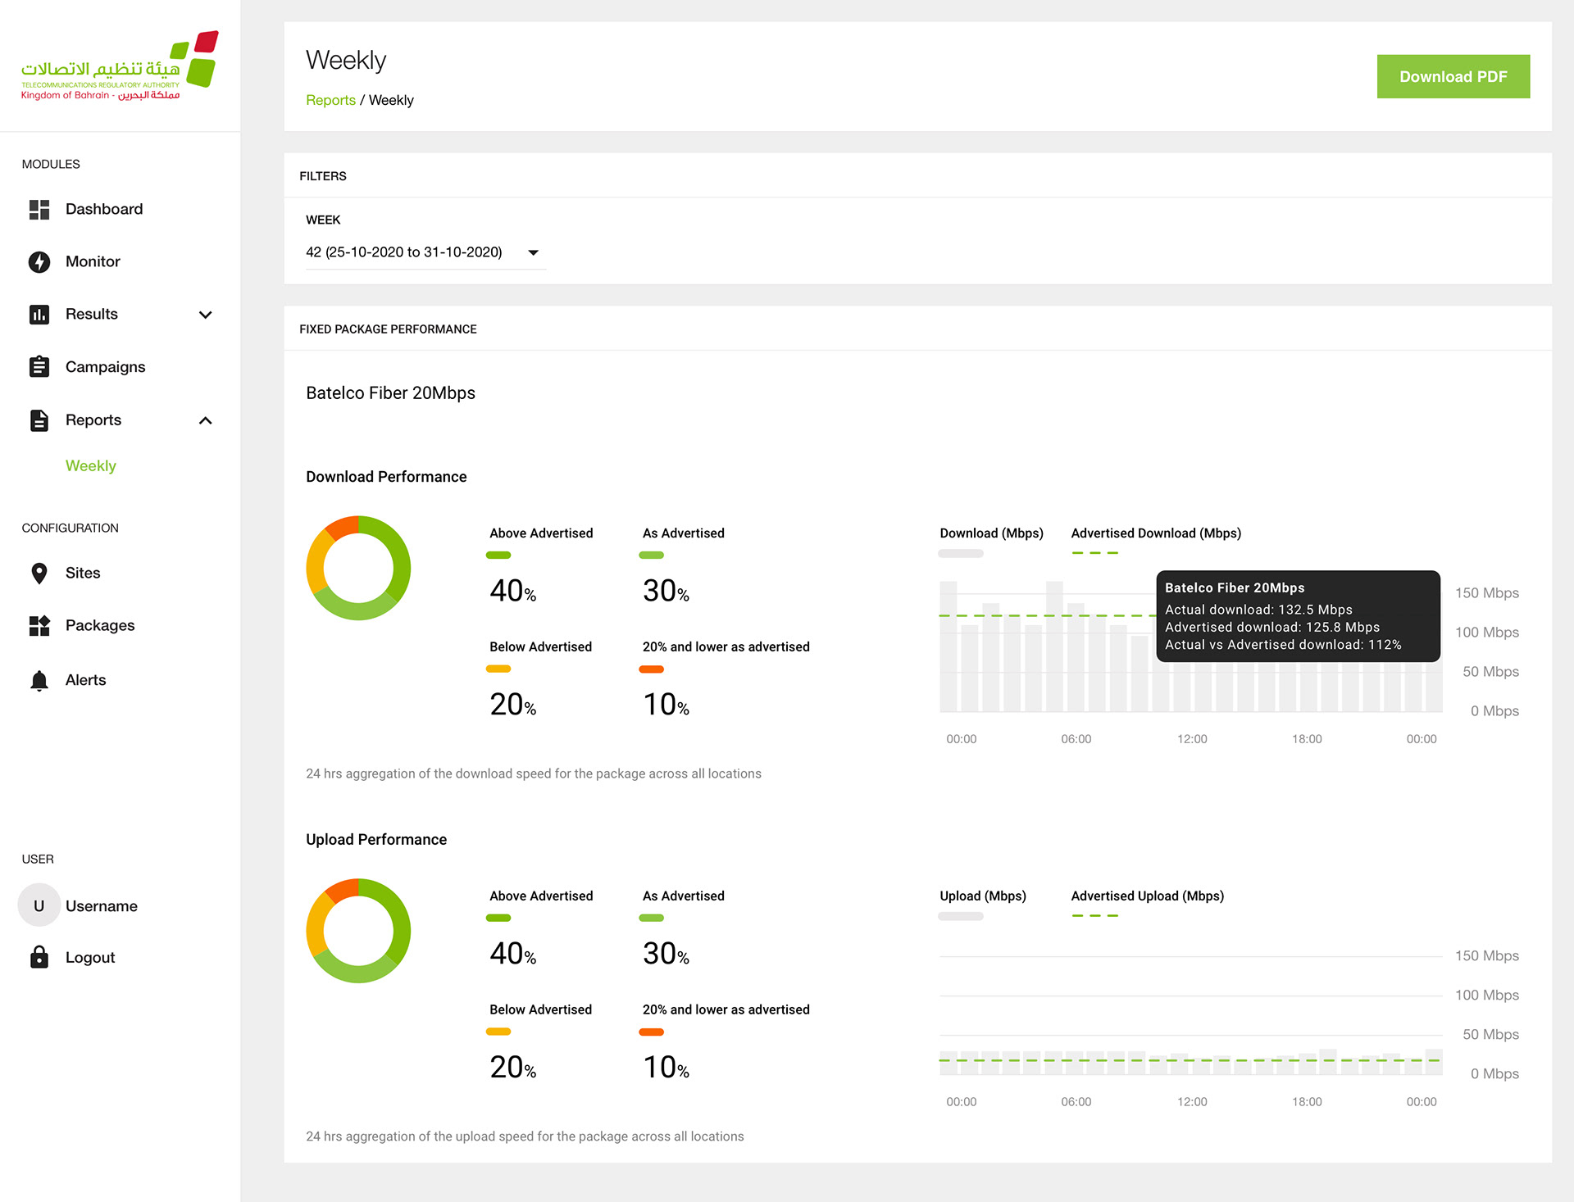Follow the Reports breadcrumb link
Image resolution: width=1574 pixels, height=1202 pixels.
tap(330, 100)
